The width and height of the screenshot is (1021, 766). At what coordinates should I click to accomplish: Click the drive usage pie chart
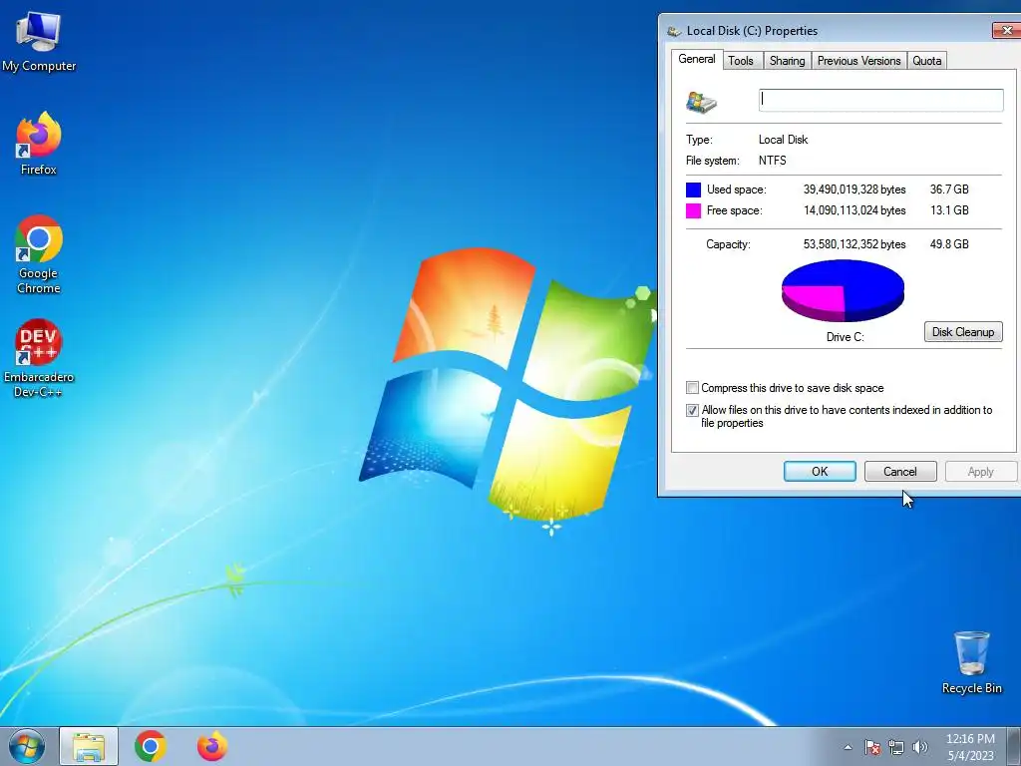(843, 290)
